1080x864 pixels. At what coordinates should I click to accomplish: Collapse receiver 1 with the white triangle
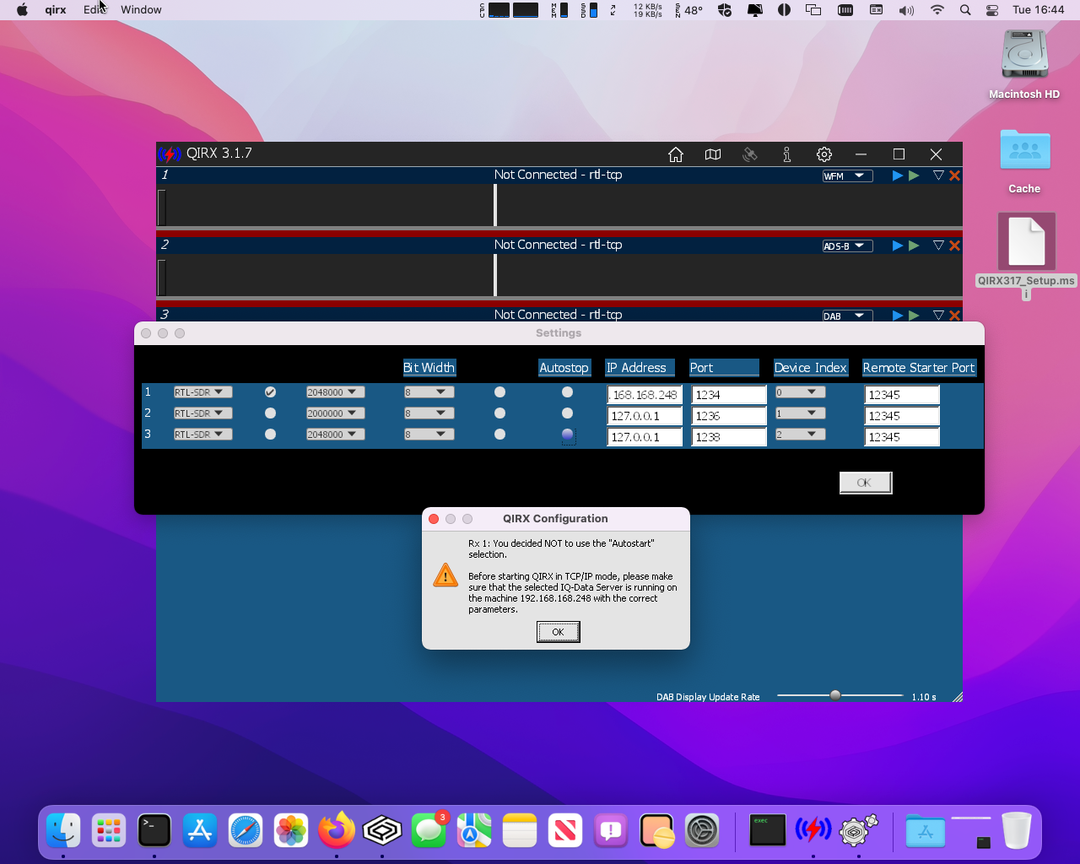click(938, 175)
